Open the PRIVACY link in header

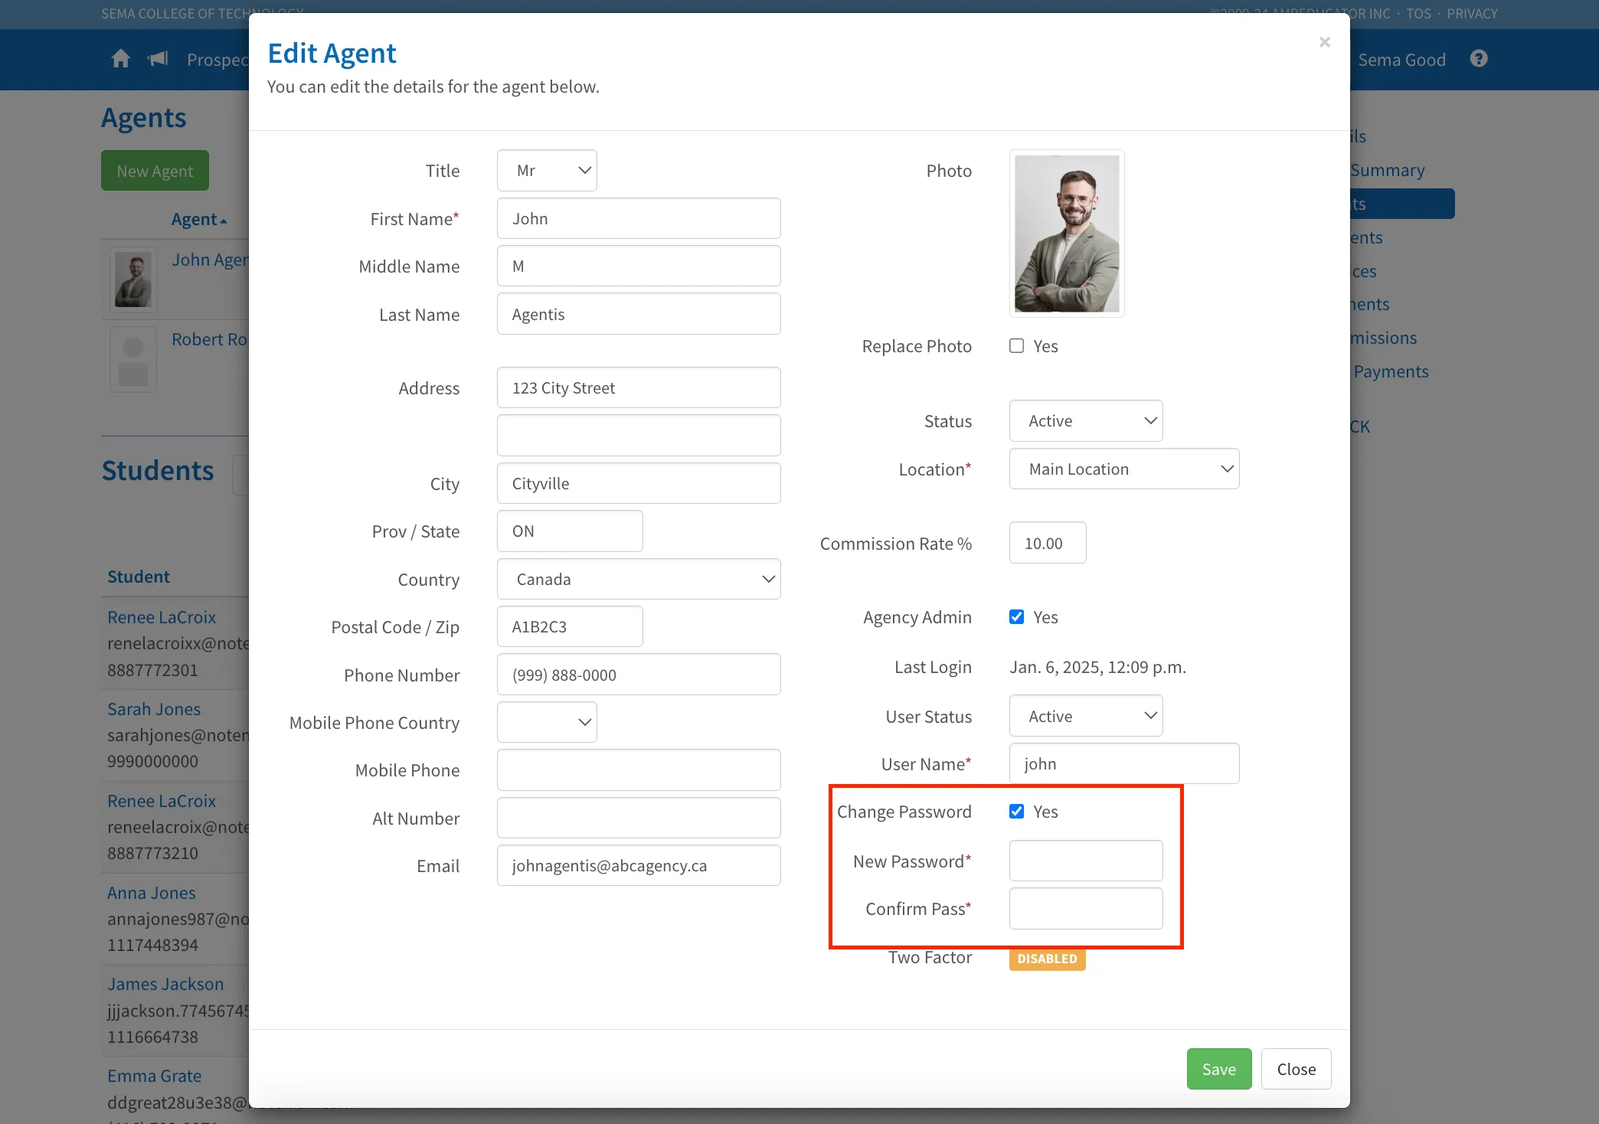point(1472,13)
